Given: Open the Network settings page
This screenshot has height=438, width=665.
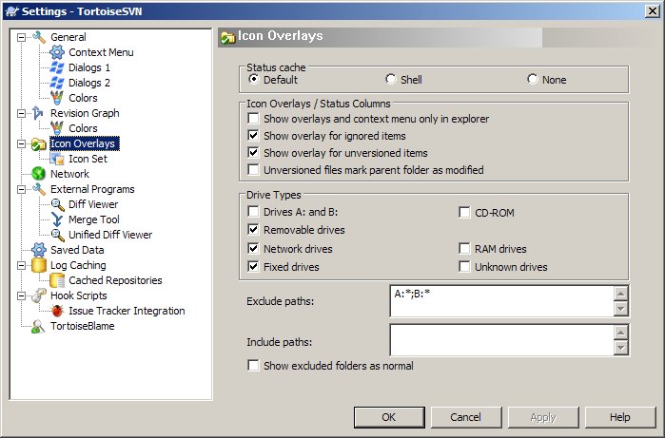Looking at the screenshot, I should pyautogui.click(x=69, y=174).
